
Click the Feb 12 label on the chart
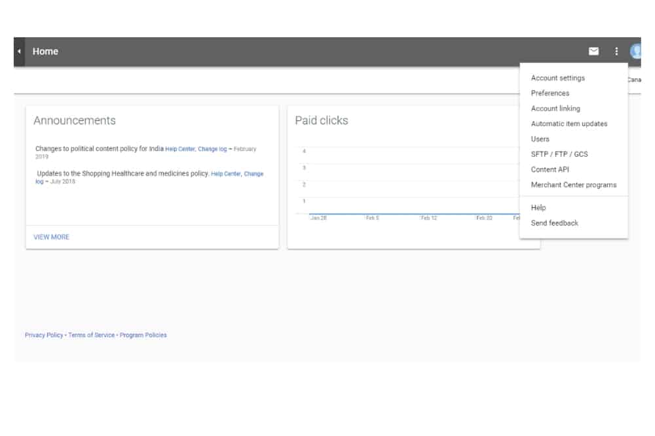[426, 220]
